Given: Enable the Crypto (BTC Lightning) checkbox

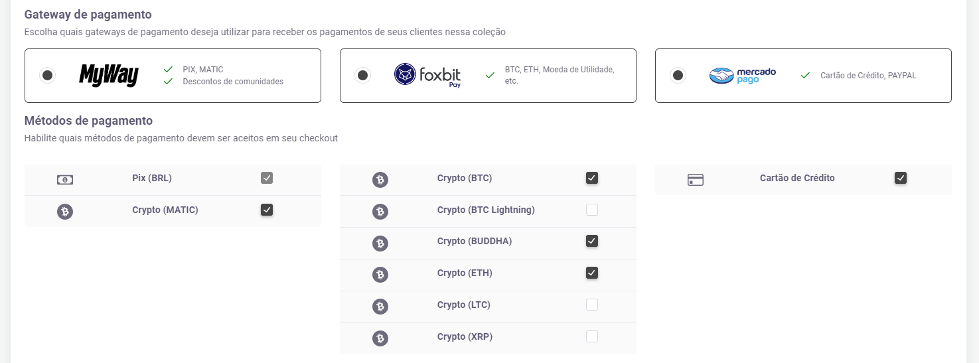Looking at the screenshot, I should [592, 210].
